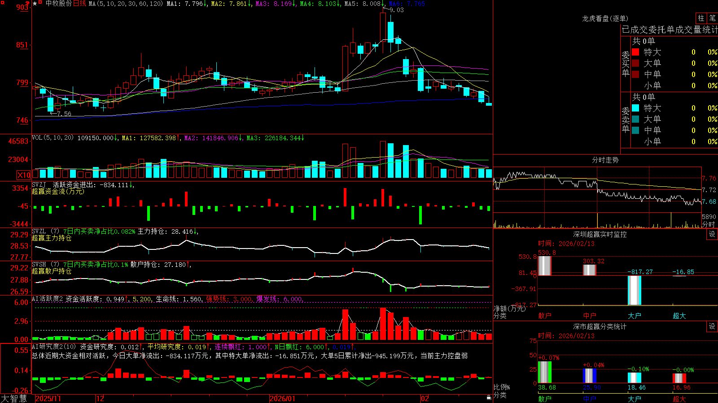Click the 分时走势 panel title

pyautogui.click(x=605, y=160)
